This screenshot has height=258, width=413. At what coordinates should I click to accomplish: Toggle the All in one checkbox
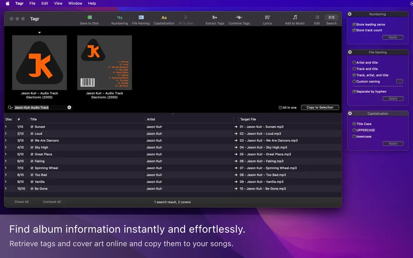point(280,108)
